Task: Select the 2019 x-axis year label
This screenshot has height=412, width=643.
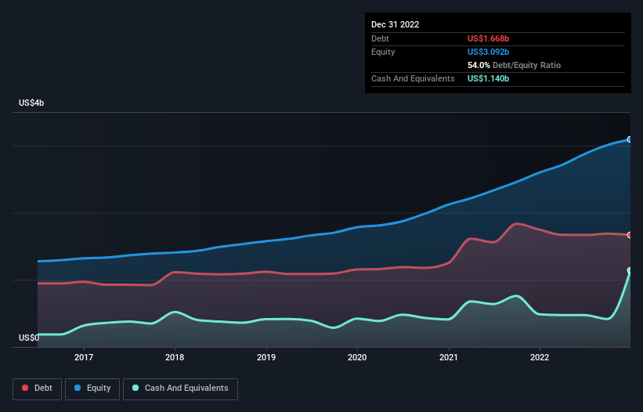Action: click(266, 357)
